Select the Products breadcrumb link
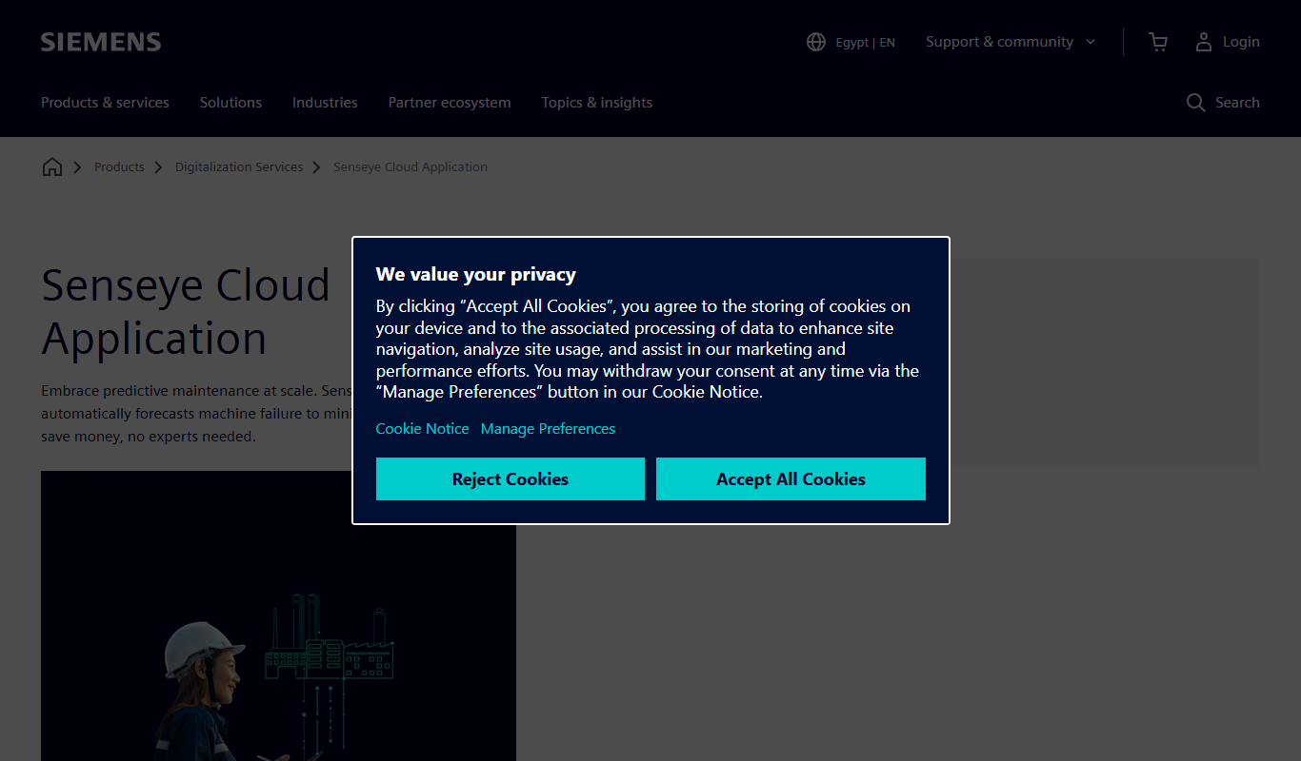The height and width of the screenshot is (761, 1301). [x=119, y=166]
